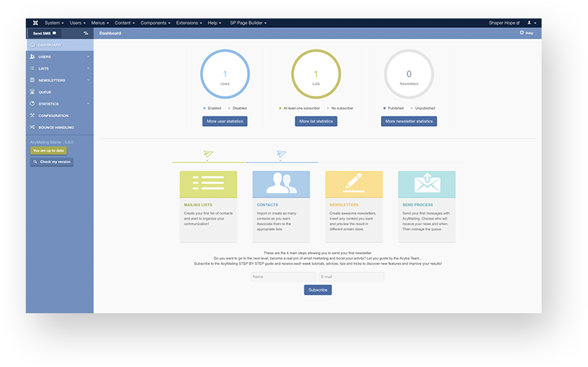Expand the Users sidebar submenu

[88, 57]
